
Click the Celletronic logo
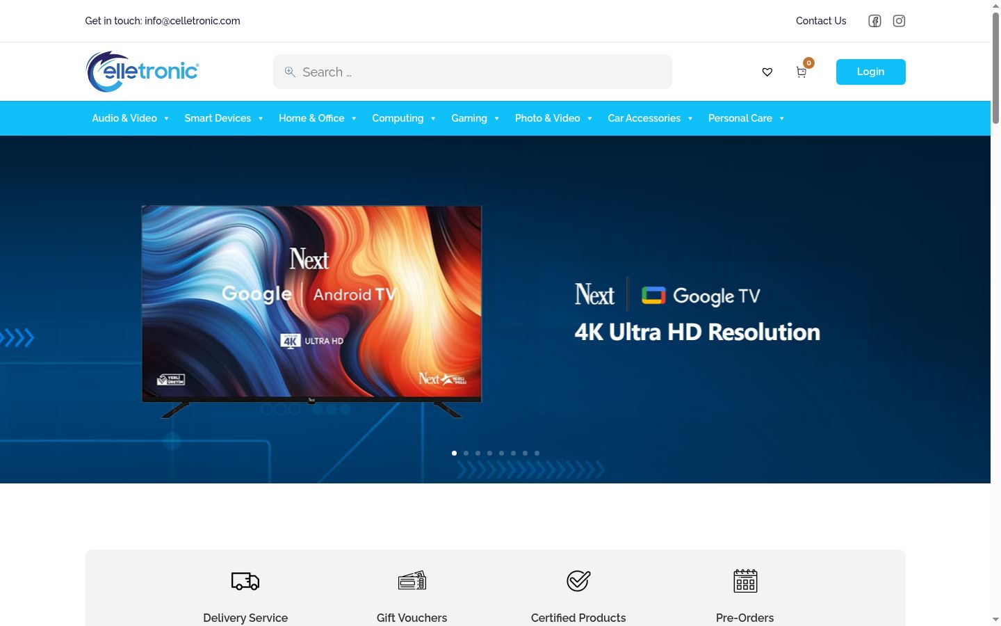coord(143,71)
